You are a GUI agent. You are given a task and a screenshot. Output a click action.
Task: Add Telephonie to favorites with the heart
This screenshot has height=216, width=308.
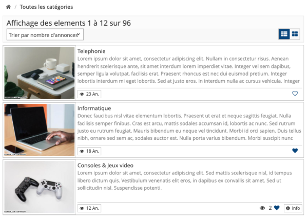coord(295,94)
